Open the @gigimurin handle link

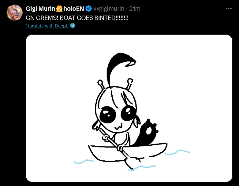(x=109, y=9)
